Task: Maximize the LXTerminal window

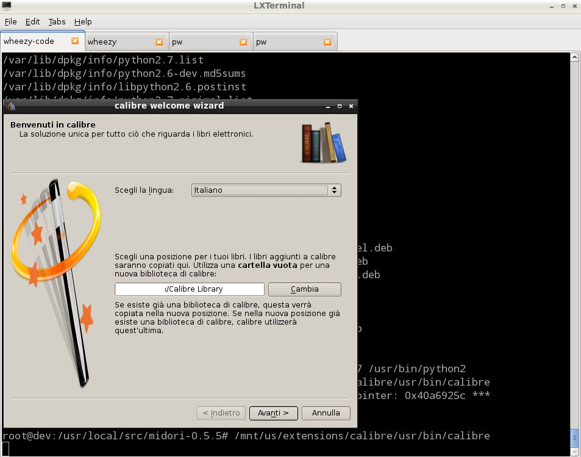Action: pyautogui.click(x=563, y=6)
